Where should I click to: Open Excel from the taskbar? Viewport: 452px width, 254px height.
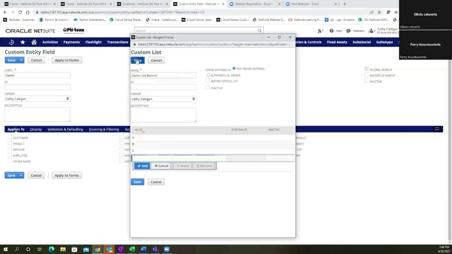132,249
